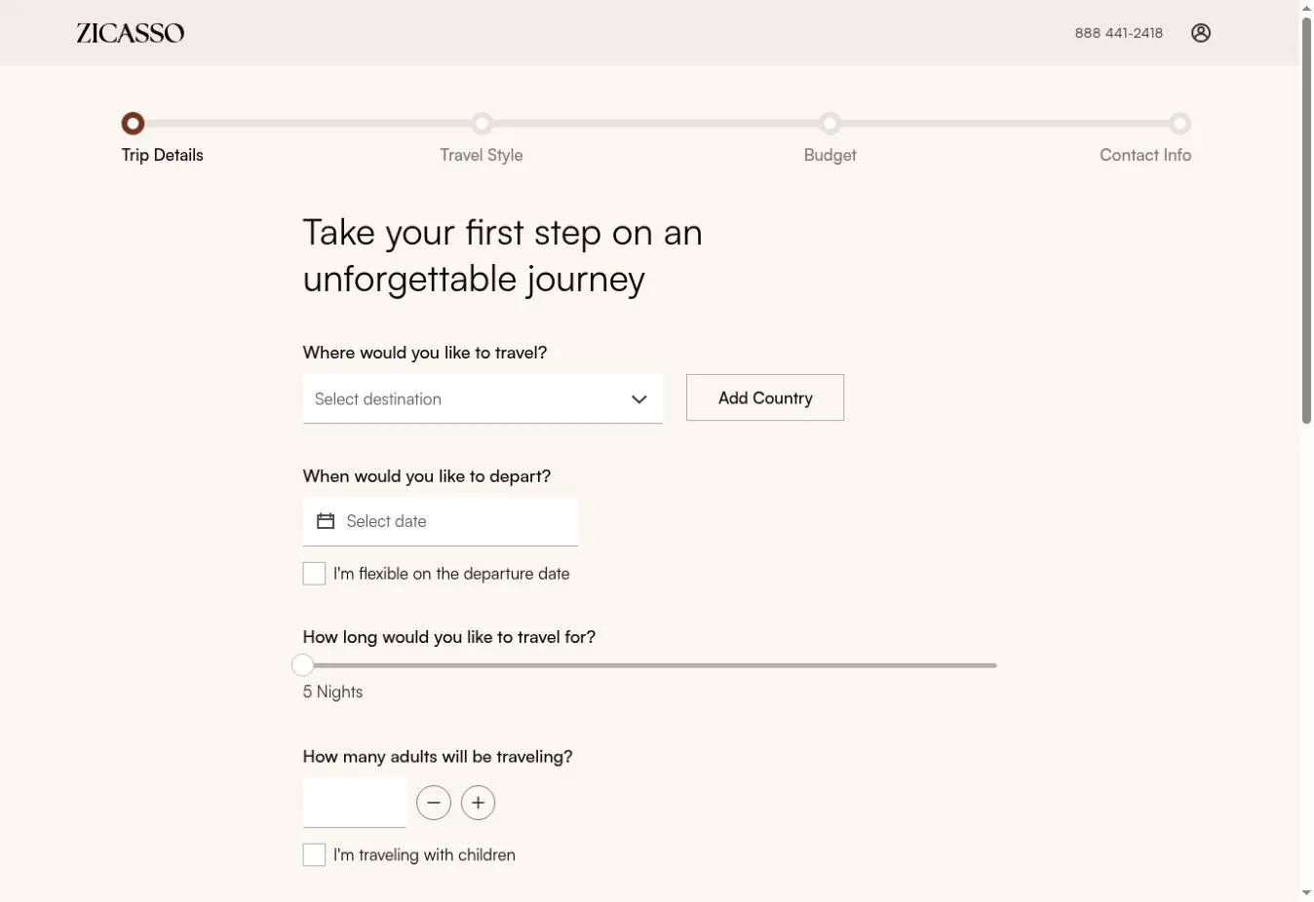Click the trip length slider handle
Screen dimensions: 1314x902
point(303,665)
